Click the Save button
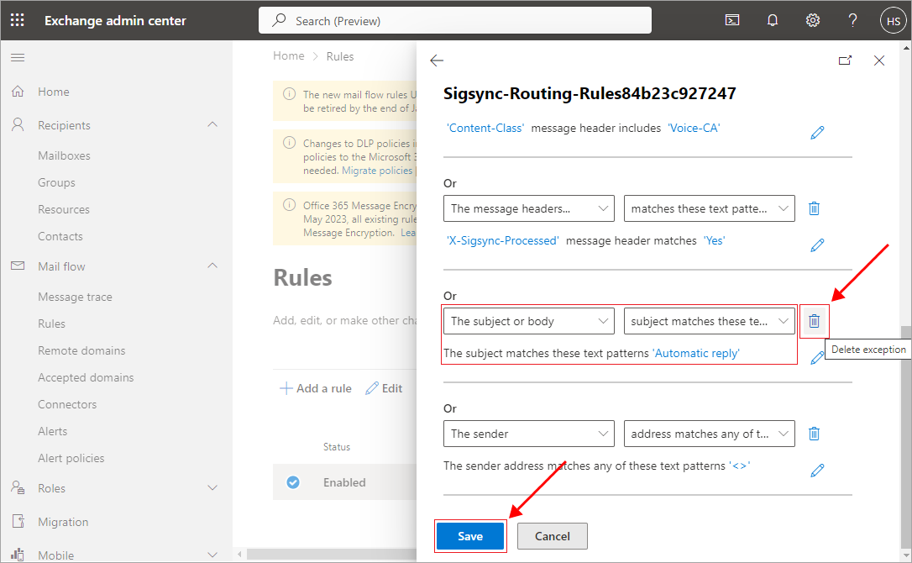The image size is (912, 563). [x=470, y=536]
